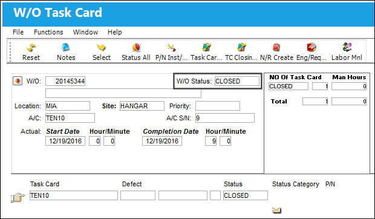
Task: Click the W/O lookup button icon
Action: pos(17,81)
